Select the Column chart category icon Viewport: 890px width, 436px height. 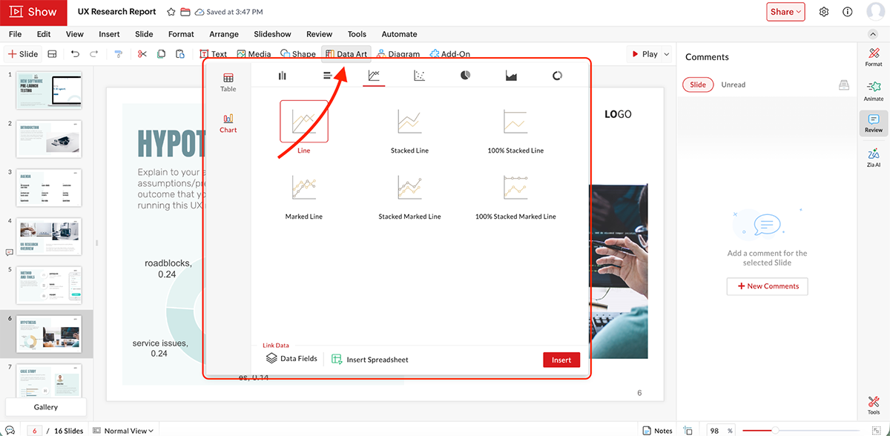click(x=282, y=74)
